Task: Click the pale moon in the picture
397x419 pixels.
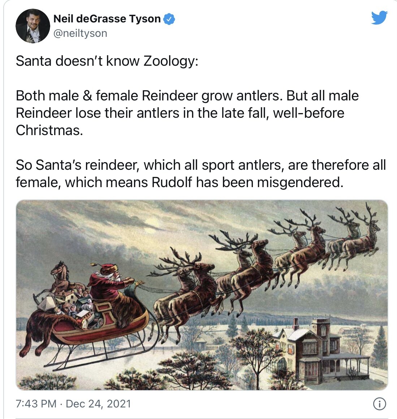Action: click(152, 223)
